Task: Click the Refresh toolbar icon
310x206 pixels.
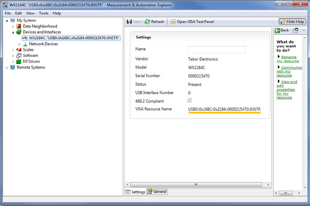Action: [147, 22]
